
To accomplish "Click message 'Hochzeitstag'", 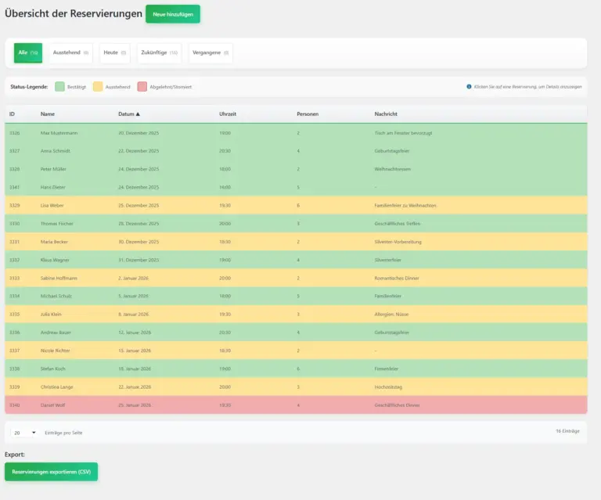I will [x=388, y=387].
